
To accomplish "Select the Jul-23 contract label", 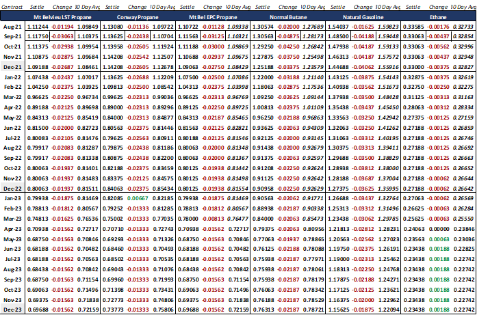I will pyautogui.click(x=12, y=259).
